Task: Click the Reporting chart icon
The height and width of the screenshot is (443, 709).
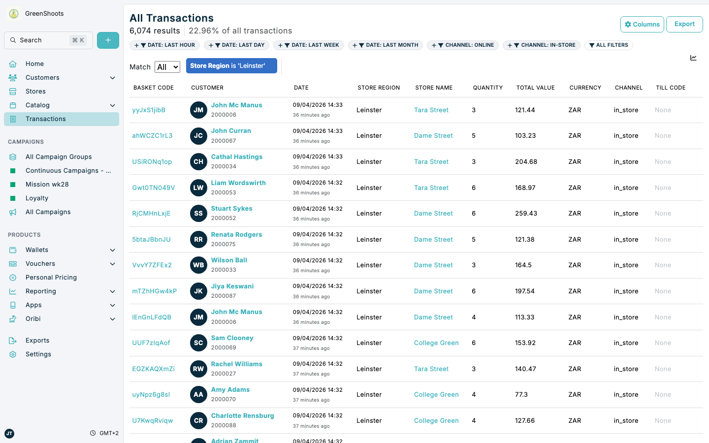Action: click(x=13, y=291)
